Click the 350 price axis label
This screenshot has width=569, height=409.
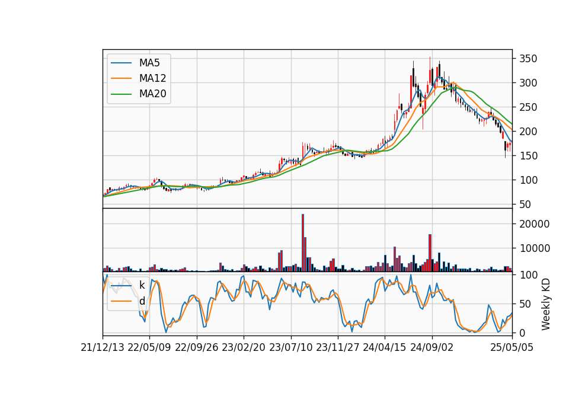[528, 59]
